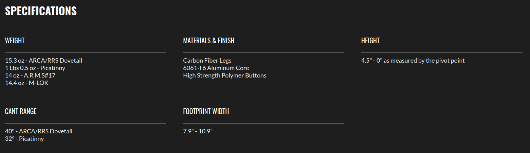This screenshot has width=530, height=153.
Task: Click the MATERIALS & FINISH heading
Action: point(208,41)
